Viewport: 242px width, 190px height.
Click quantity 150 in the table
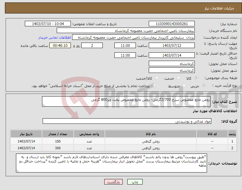58,141
